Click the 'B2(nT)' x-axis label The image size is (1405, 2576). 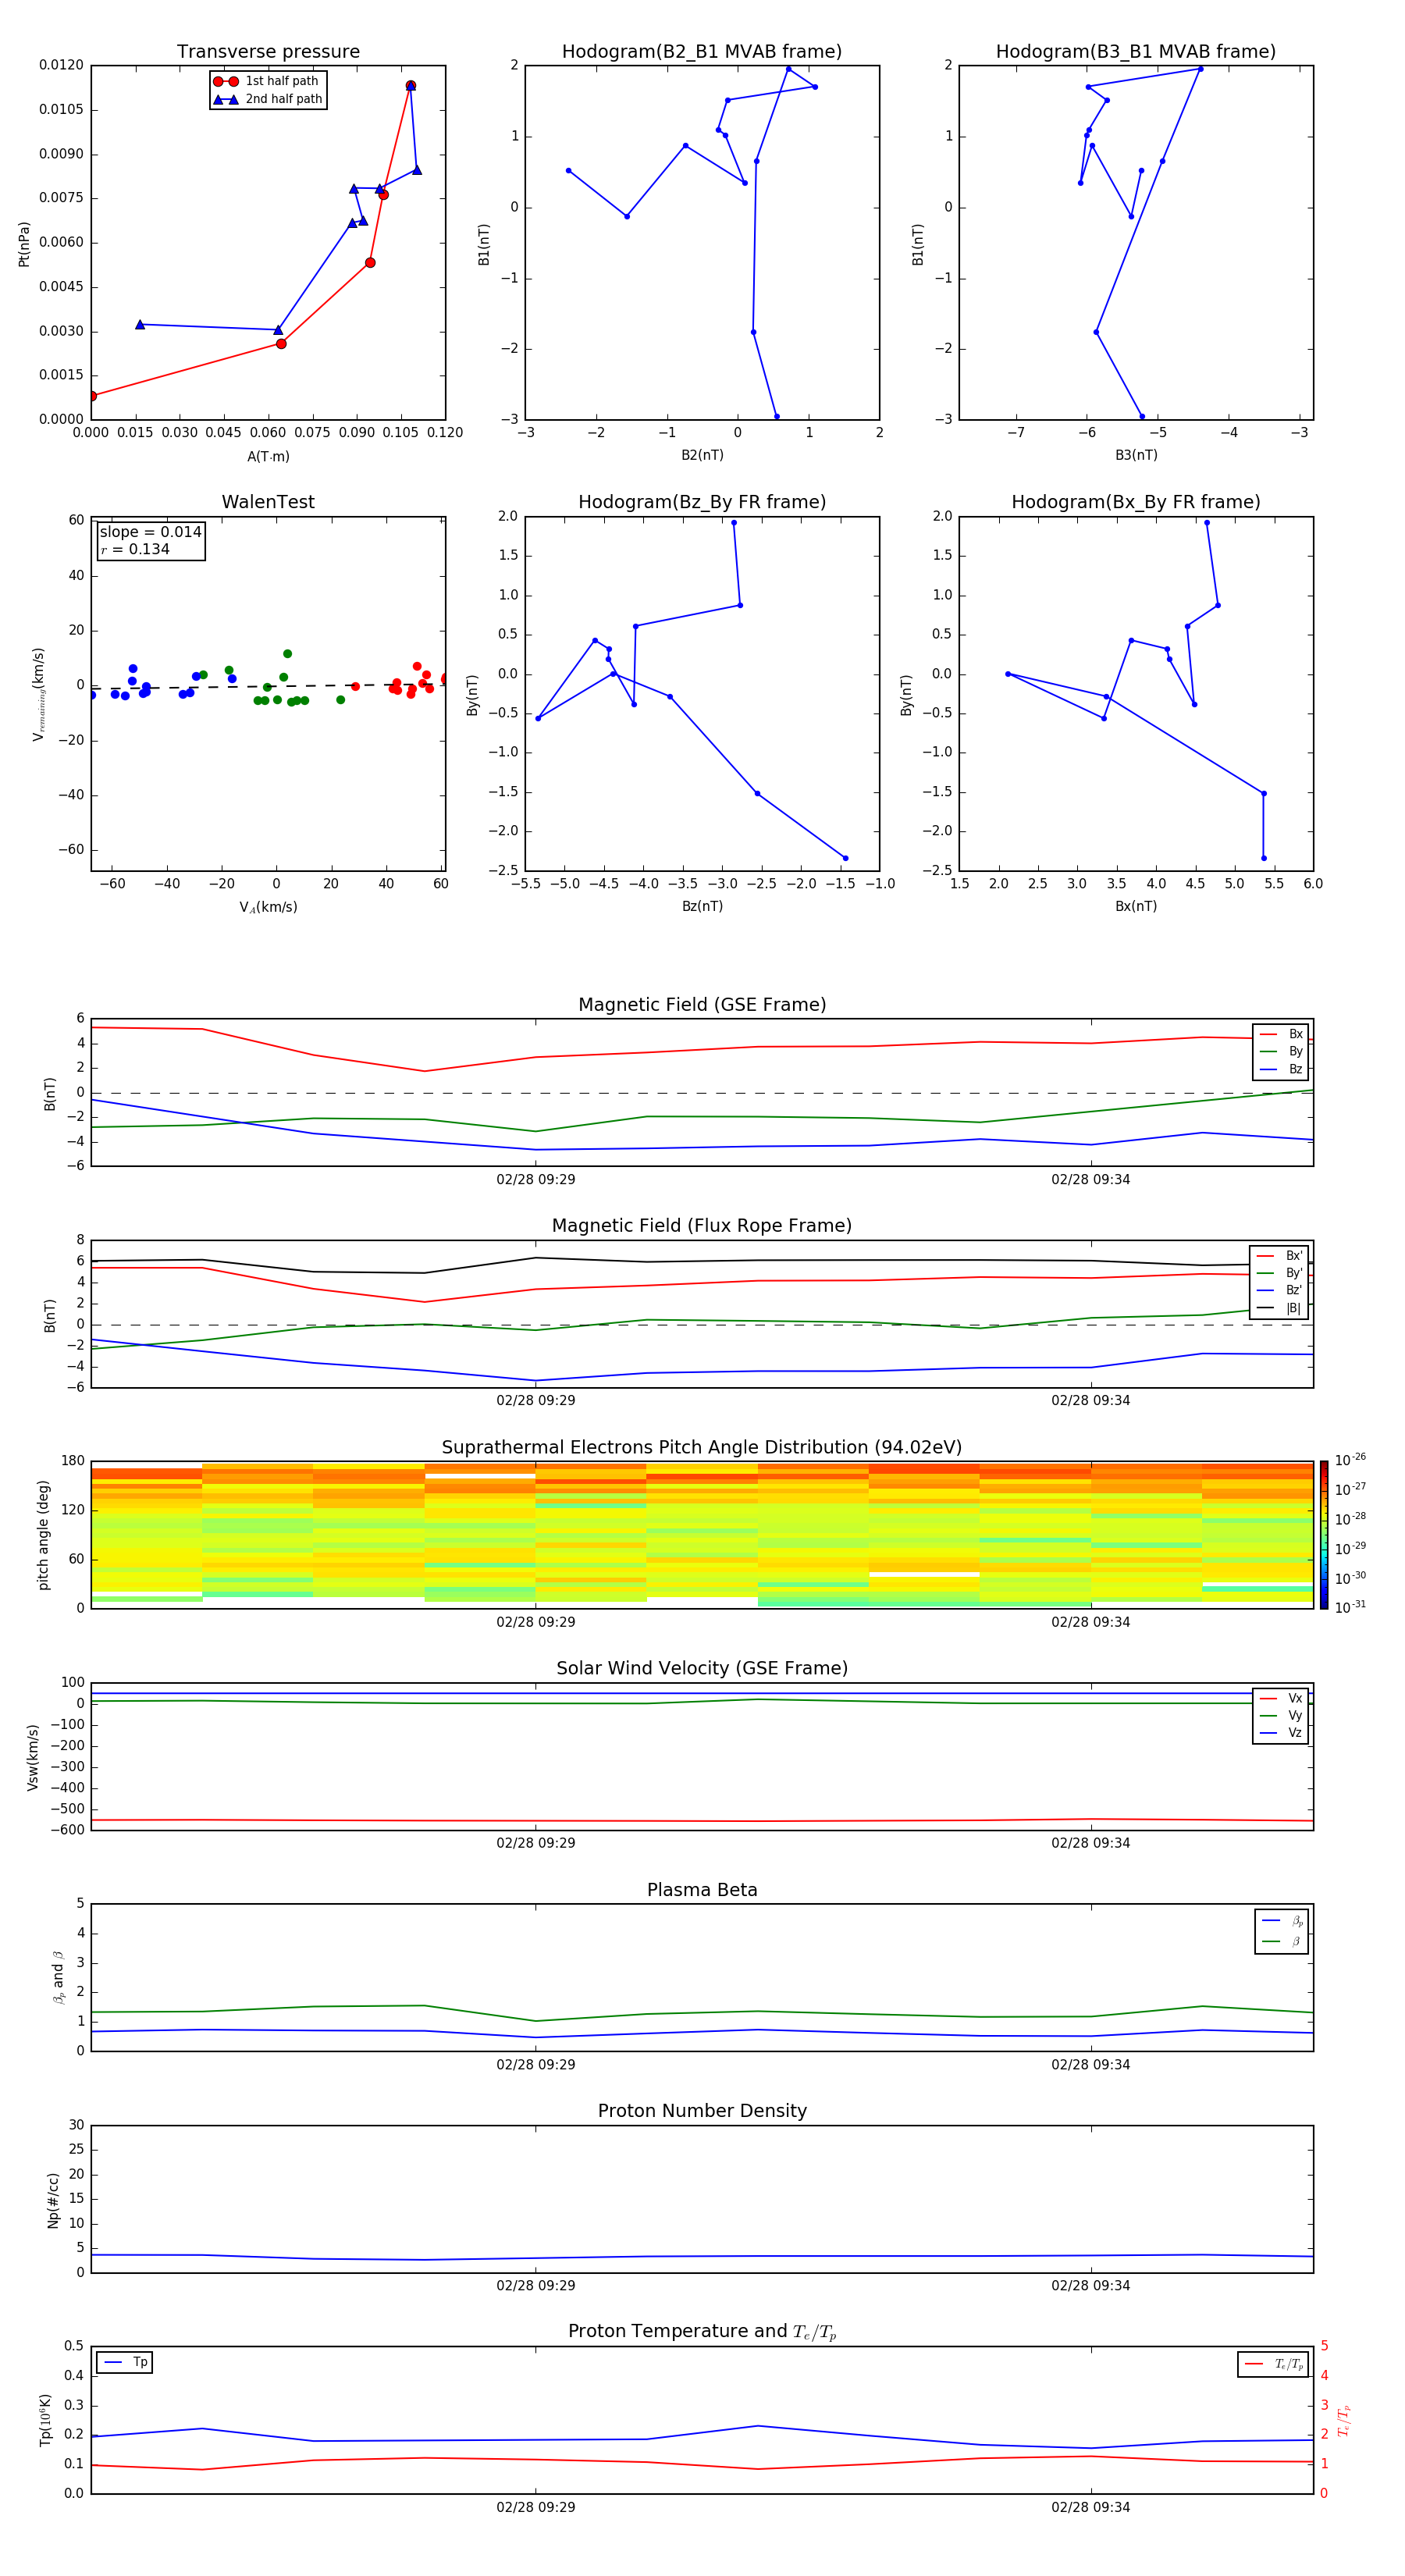(702, 455)
